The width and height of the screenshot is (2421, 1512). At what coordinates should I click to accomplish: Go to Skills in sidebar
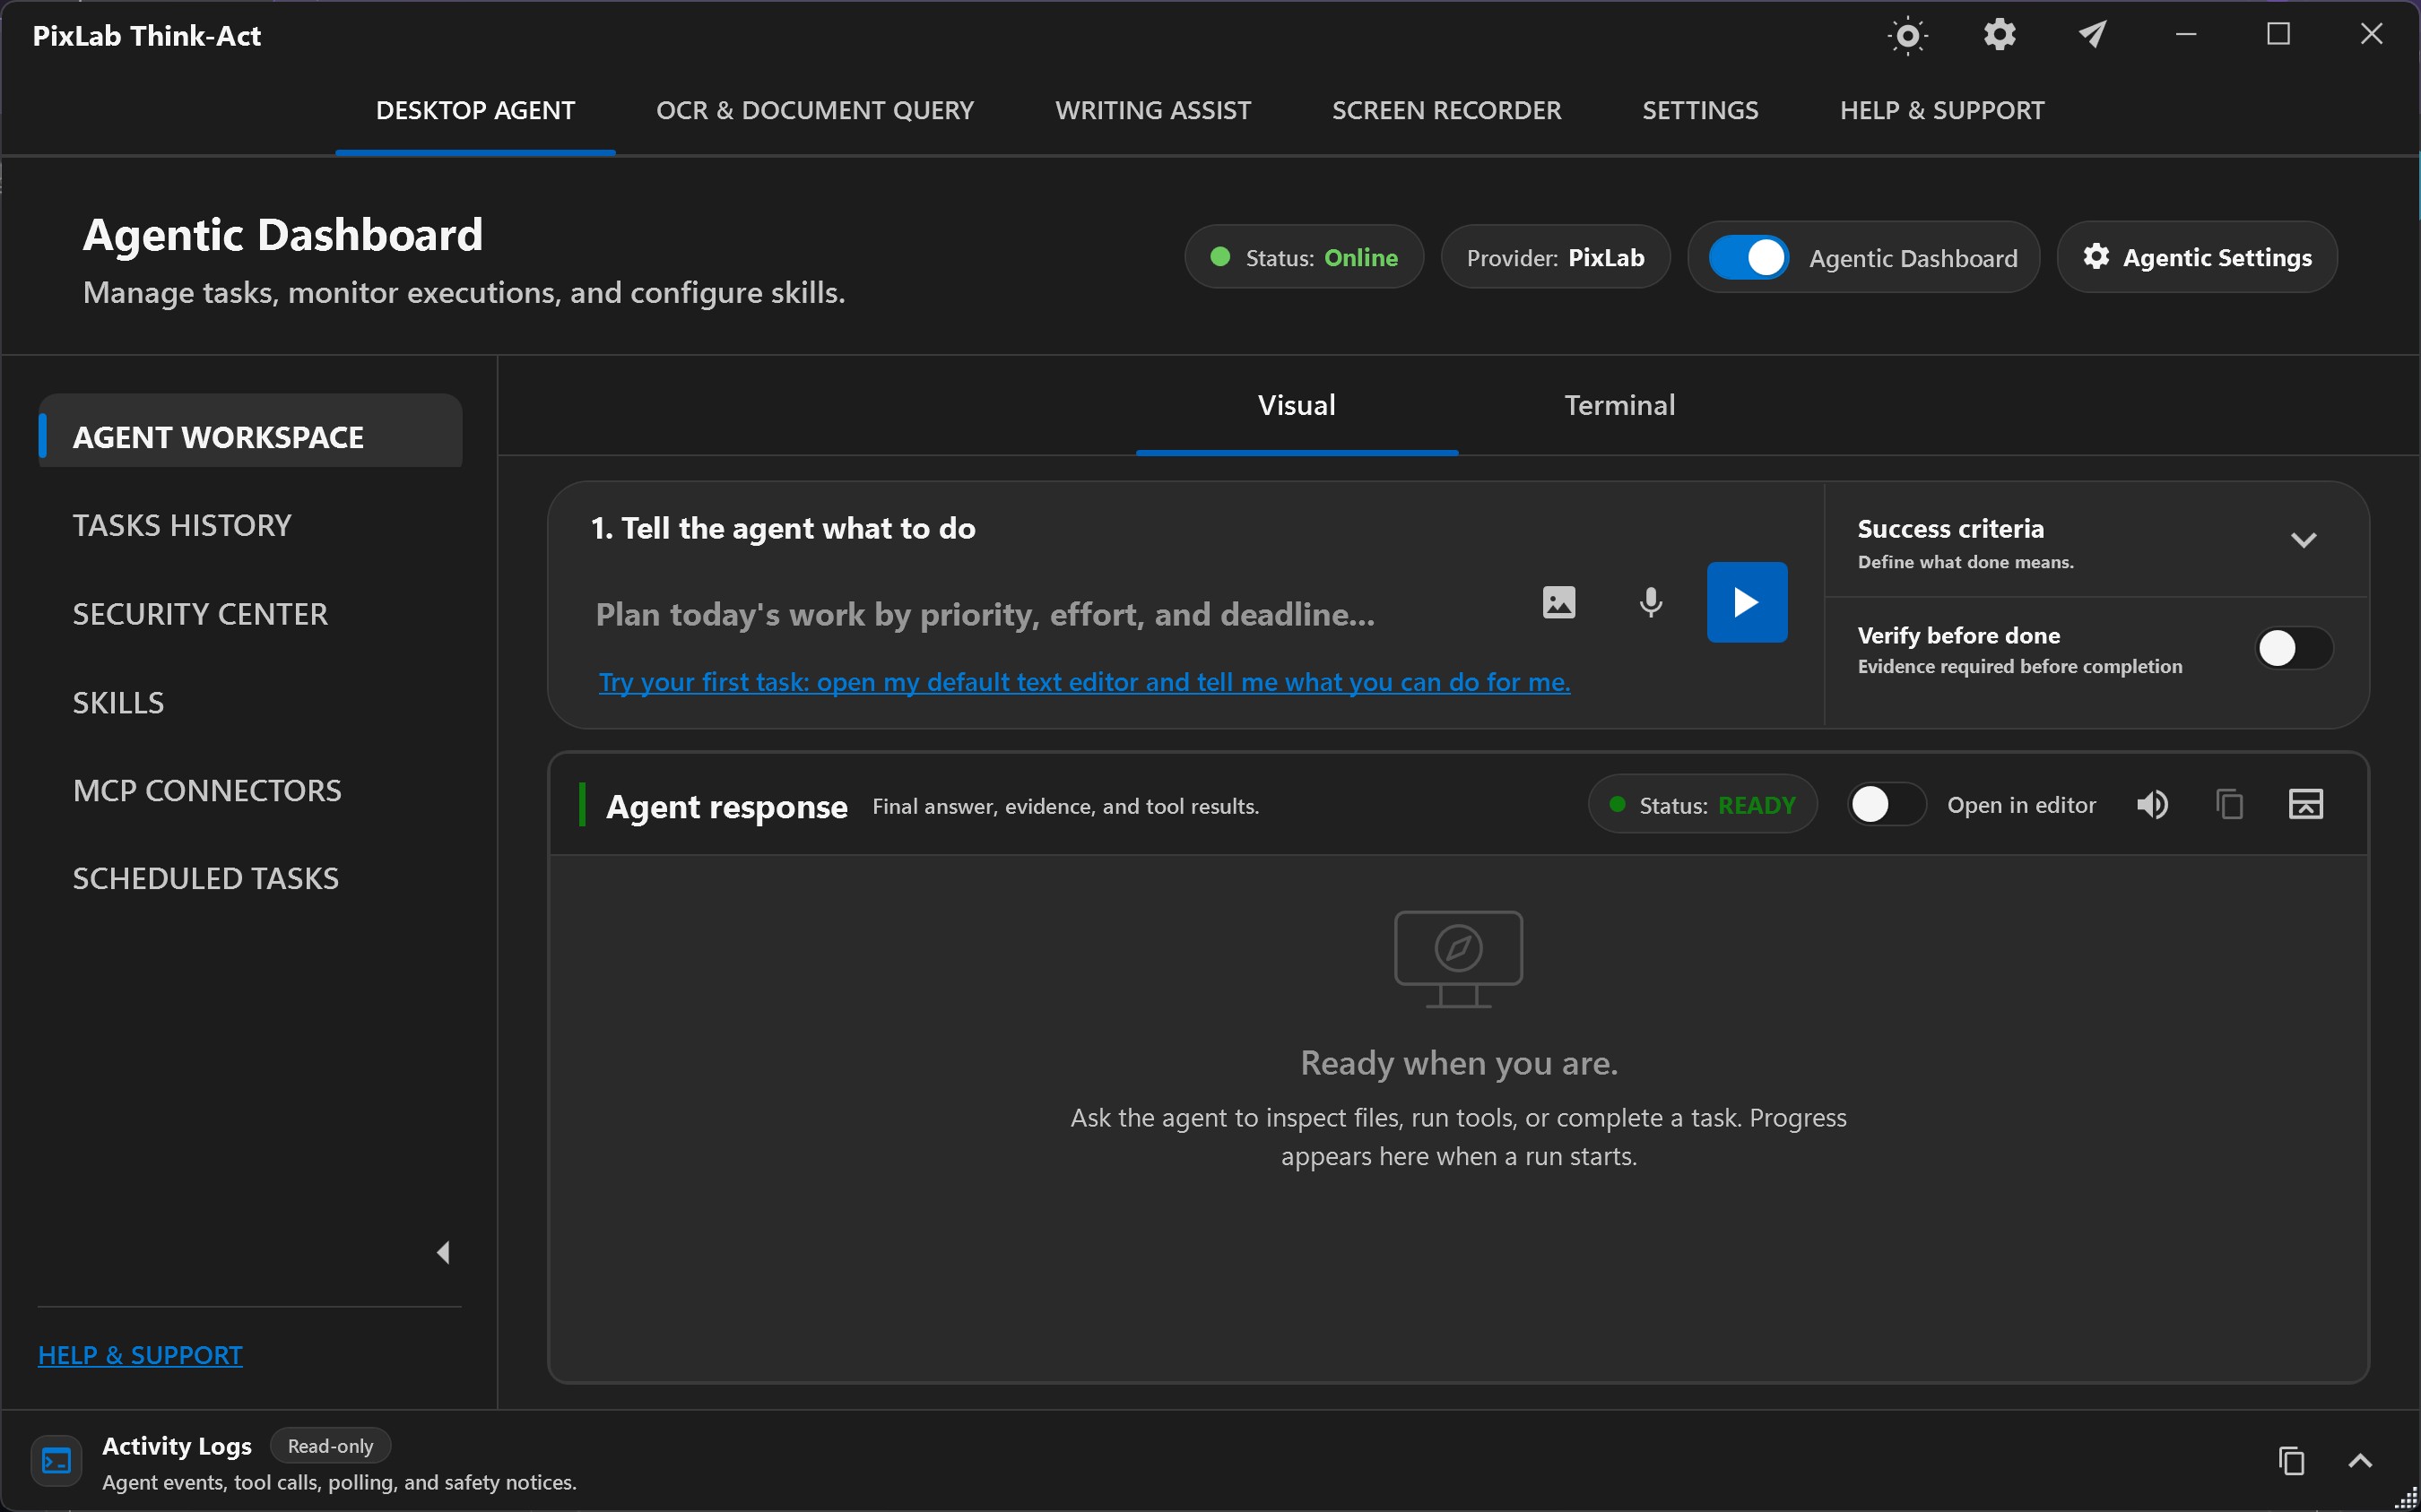[118, 703]
